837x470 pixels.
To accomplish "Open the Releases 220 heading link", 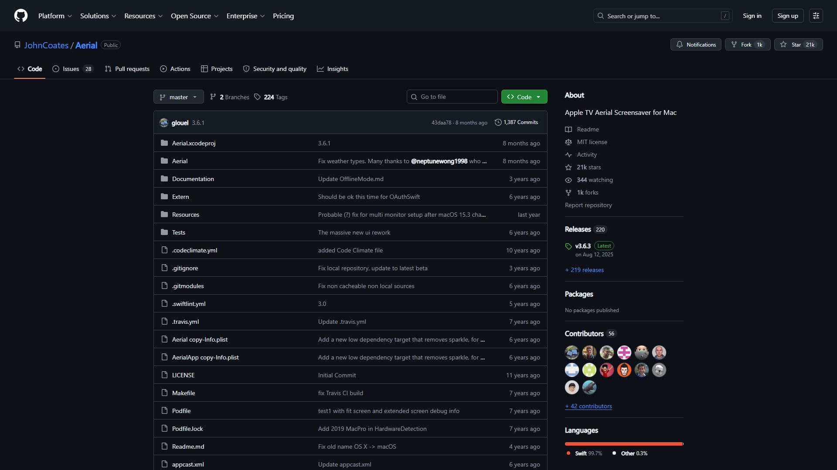I will point(585,229).
